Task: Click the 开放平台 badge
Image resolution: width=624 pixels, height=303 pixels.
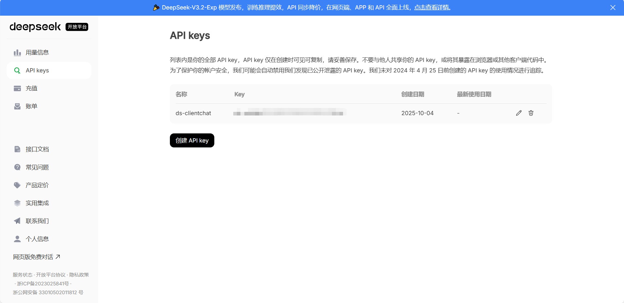Action: [77, 27]
